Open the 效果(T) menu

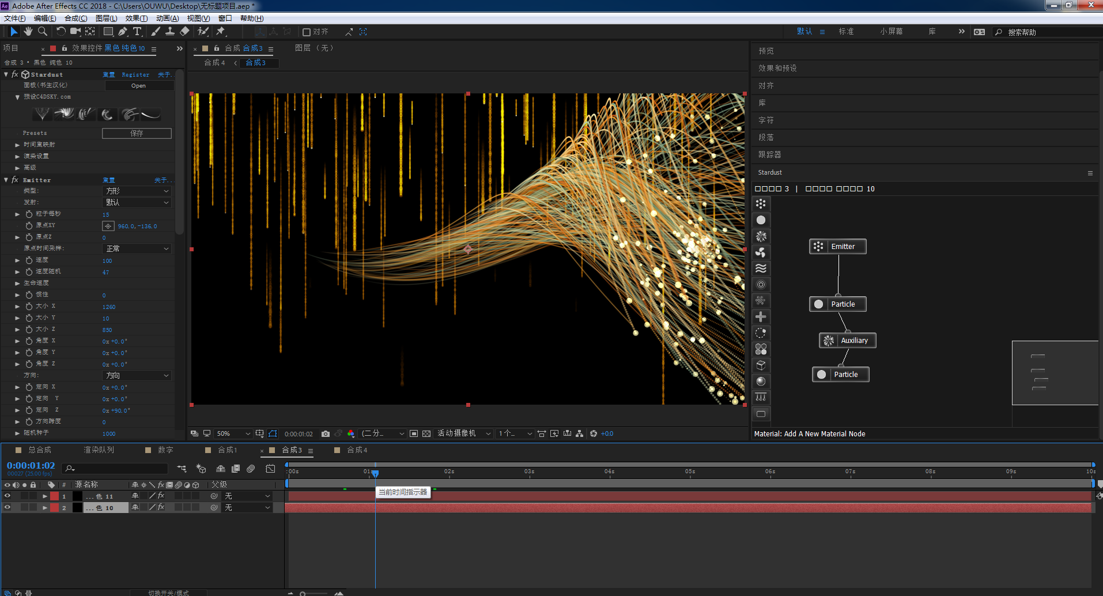[x=136, y=18]
